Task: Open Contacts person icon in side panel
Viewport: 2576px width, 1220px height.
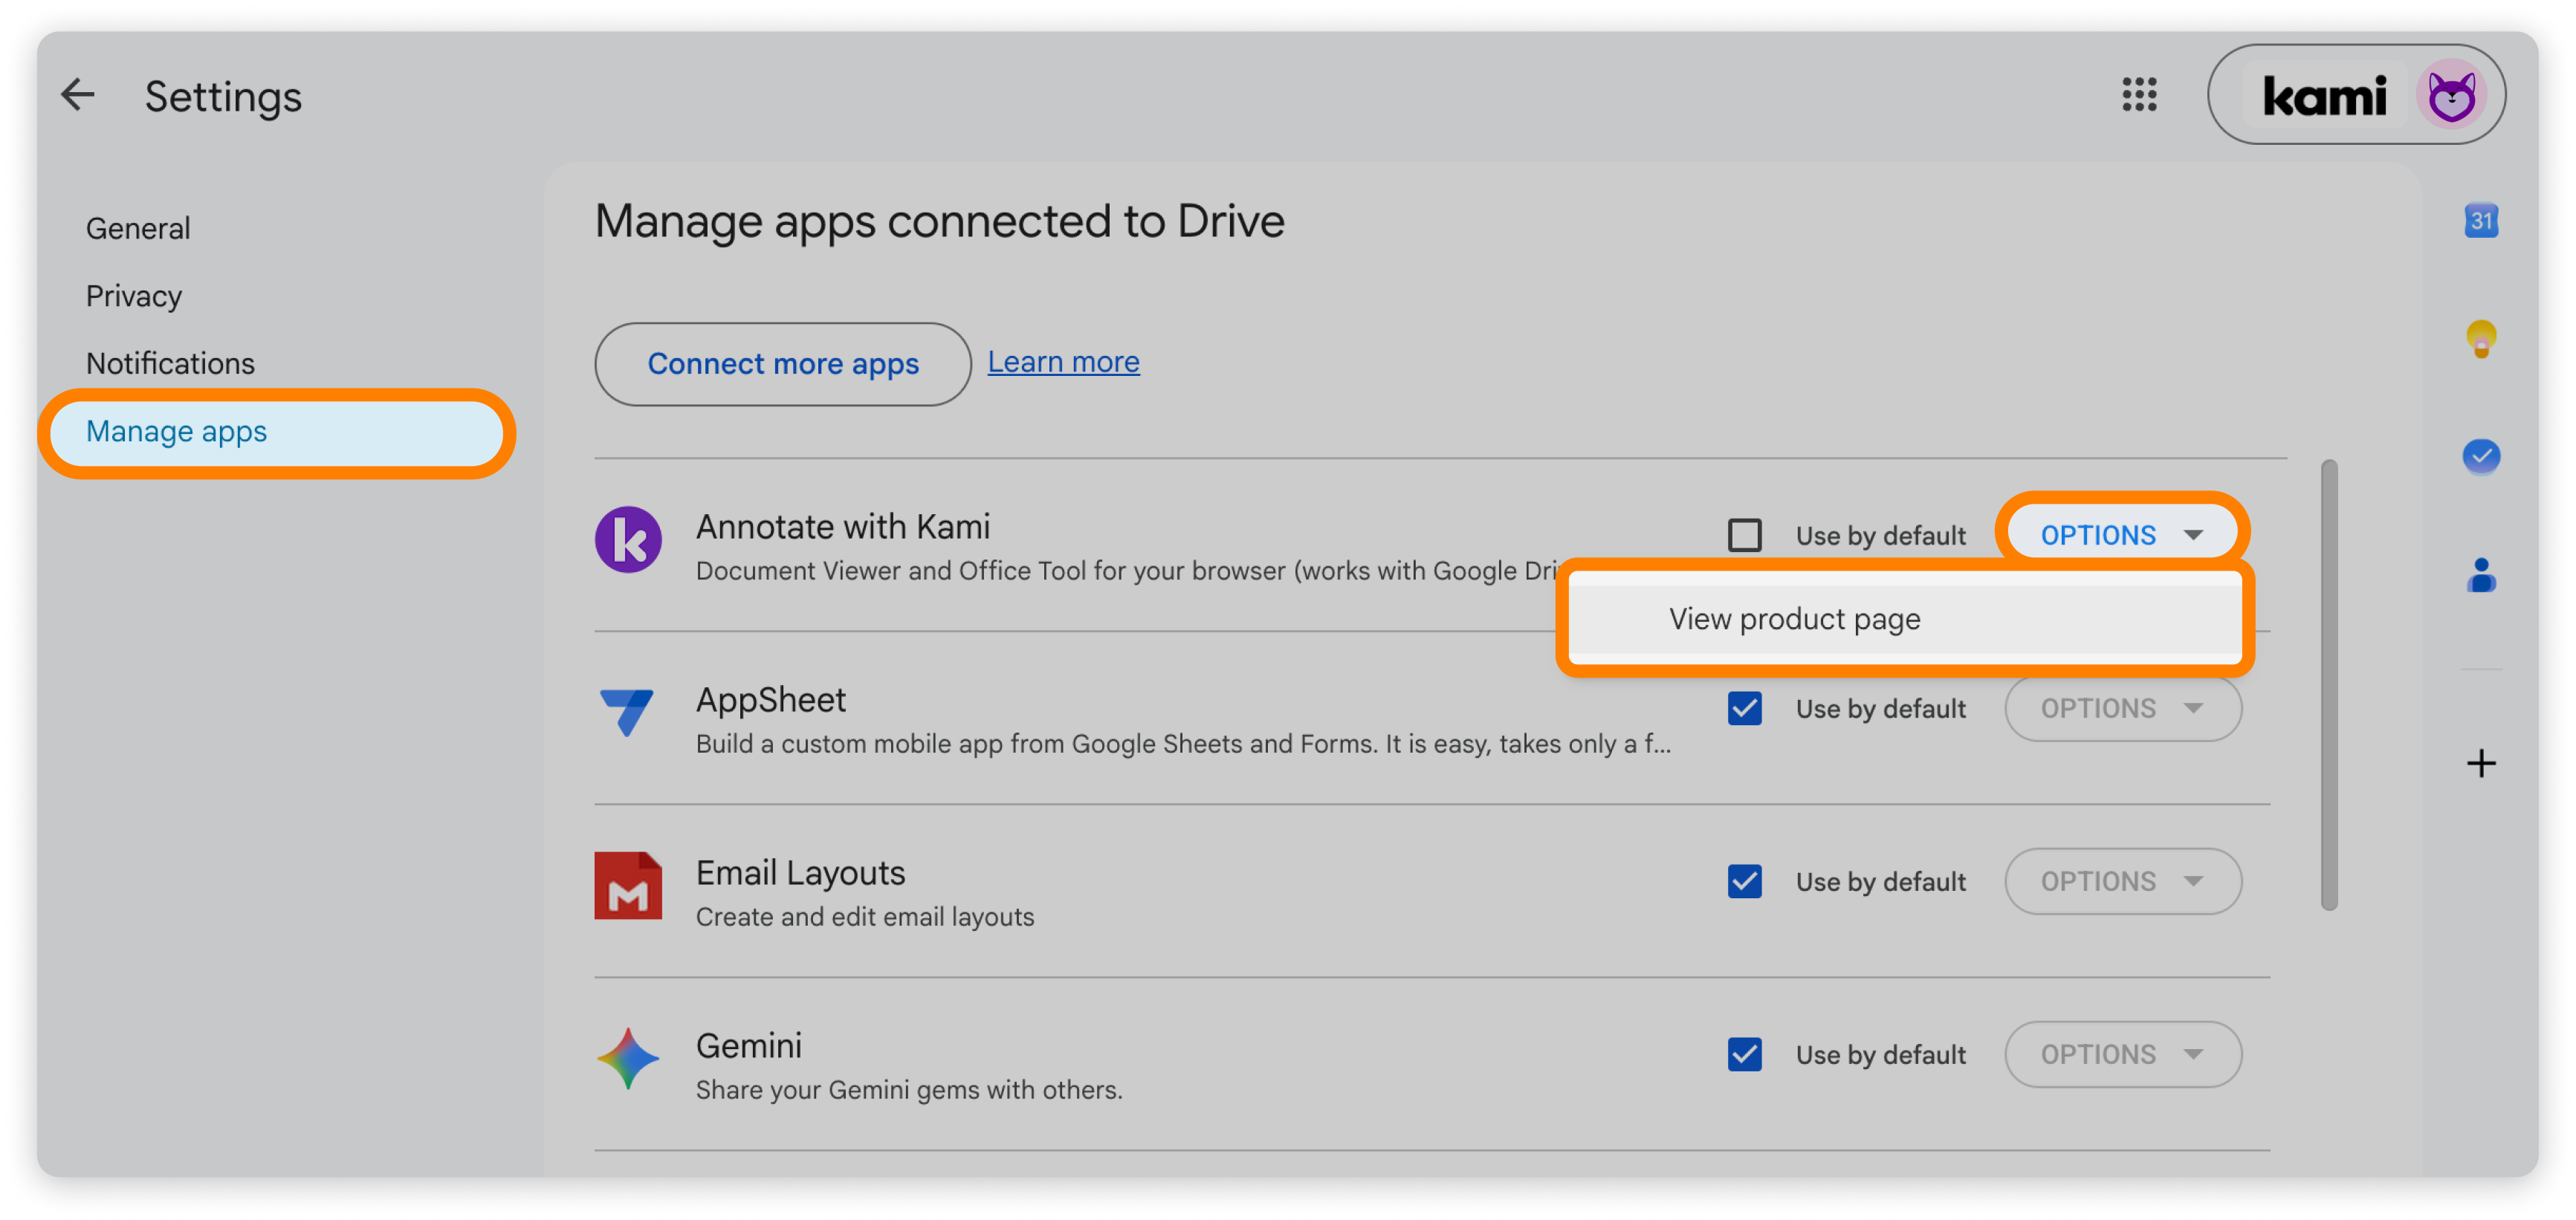Action: click(x=2480, y=575)
